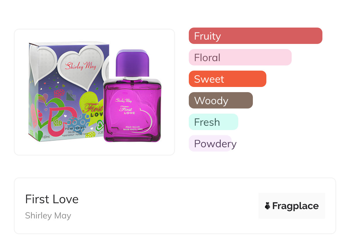Click the Shirley May script on the bottle

[123, 100]
